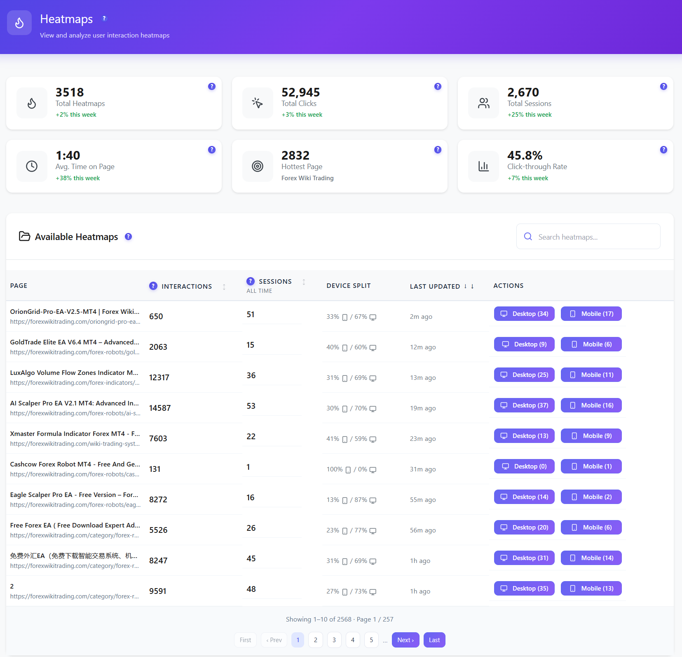The image size is (682, 657).
Task: Jump to Last page
Action: (x=434, y=640)
